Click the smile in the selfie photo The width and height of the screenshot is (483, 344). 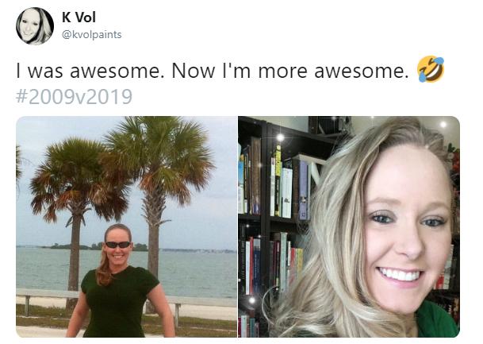point(400,275)
